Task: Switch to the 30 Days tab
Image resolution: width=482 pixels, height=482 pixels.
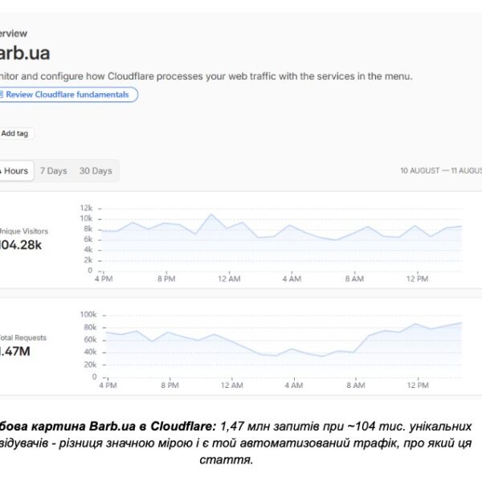Action: (96, 170)
